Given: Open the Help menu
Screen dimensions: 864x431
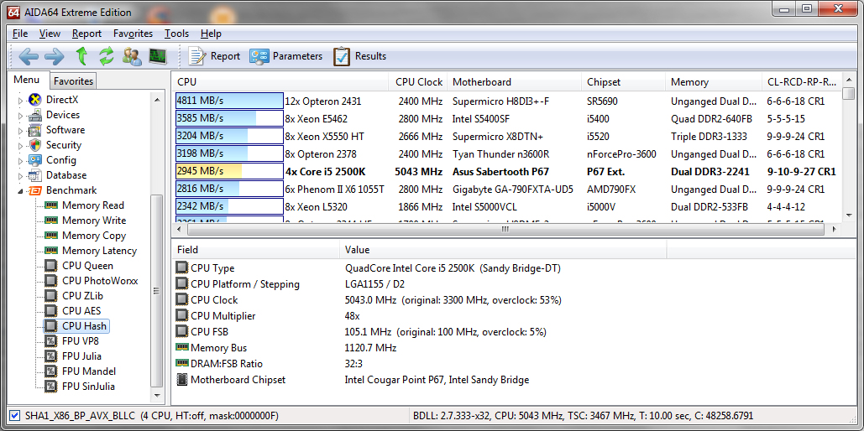Looking at the screenshot, I should (211, 34).
